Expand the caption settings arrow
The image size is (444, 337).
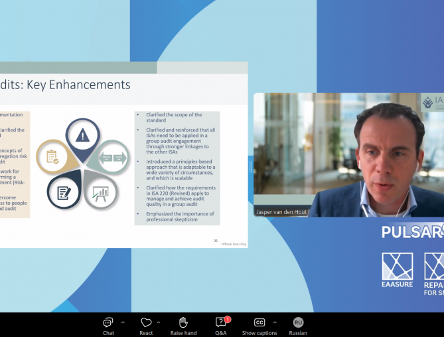point(275,322)
